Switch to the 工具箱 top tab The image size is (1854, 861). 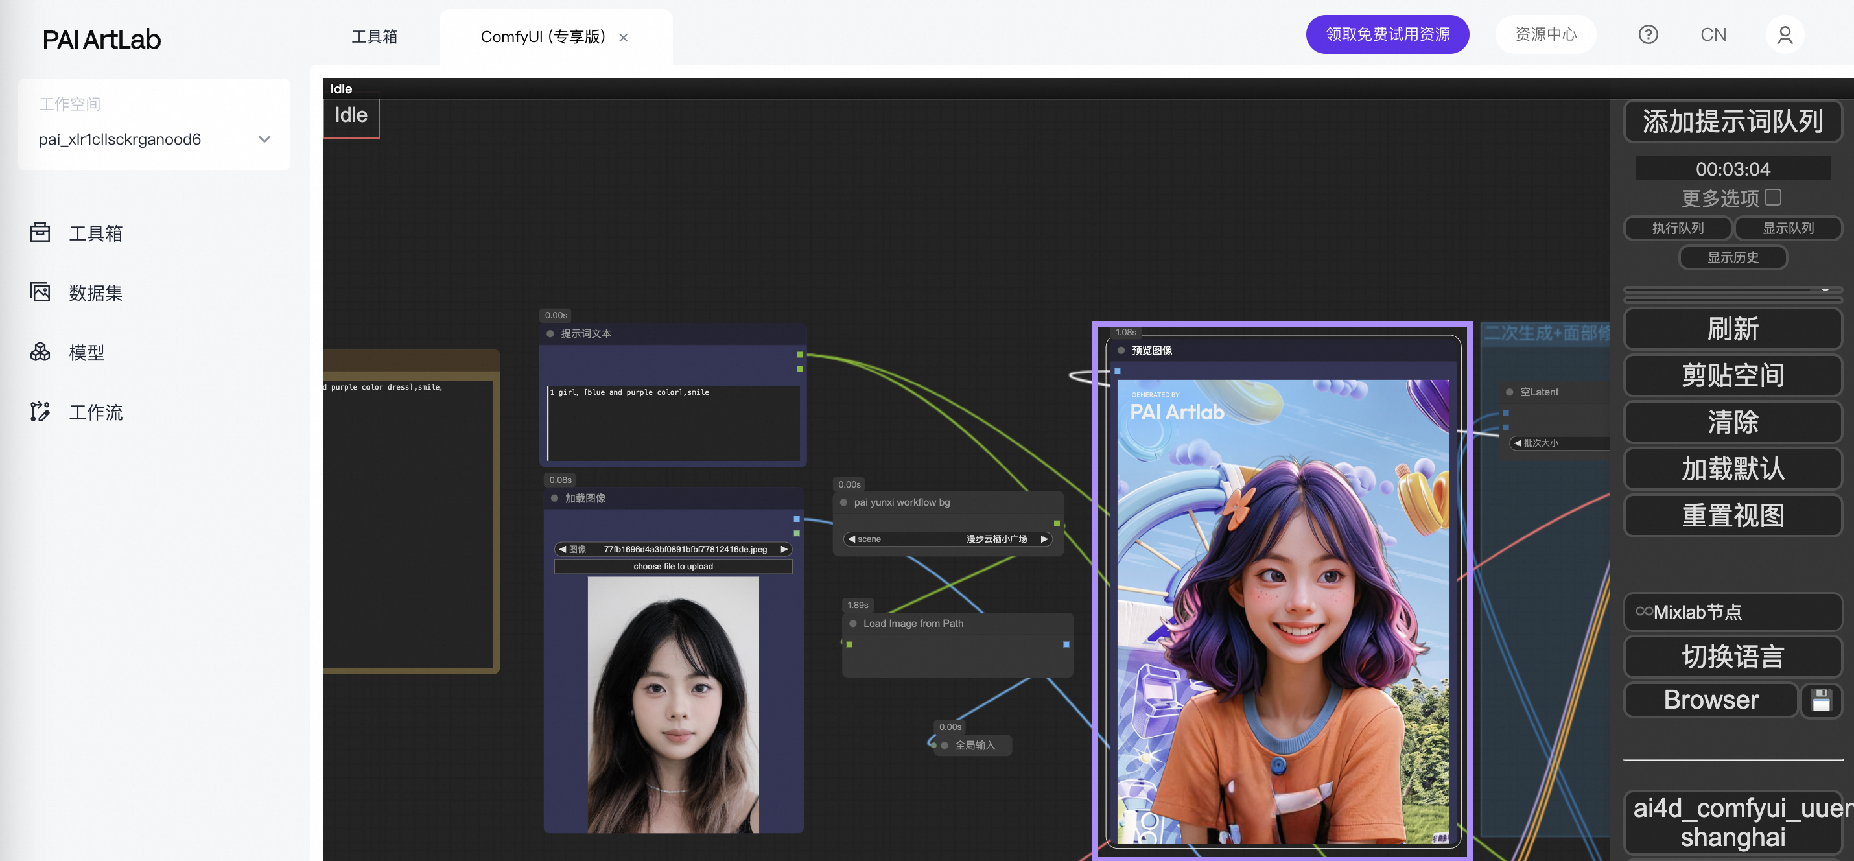[x=373, y=37]
